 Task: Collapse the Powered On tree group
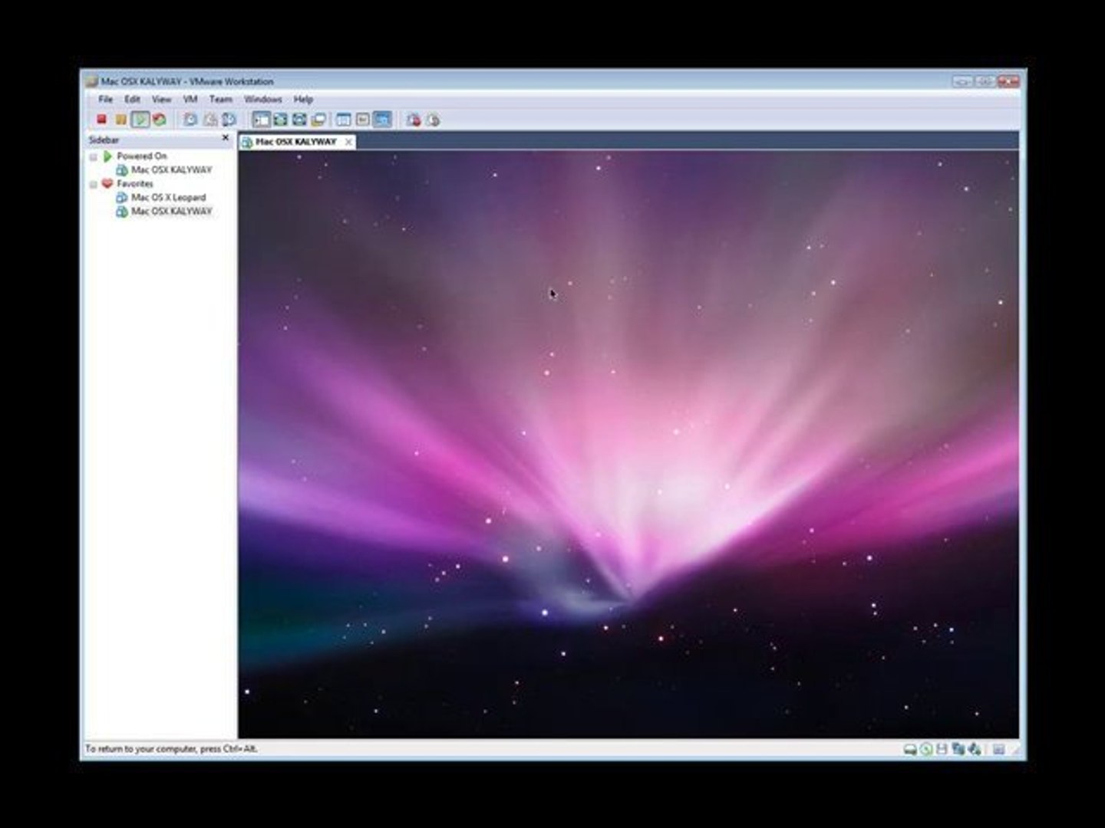click(x=94, y=156)
